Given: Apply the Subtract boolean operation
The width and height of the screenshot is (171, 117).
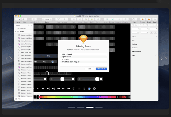Looking at the screenshot, I should tap(113, 19).
